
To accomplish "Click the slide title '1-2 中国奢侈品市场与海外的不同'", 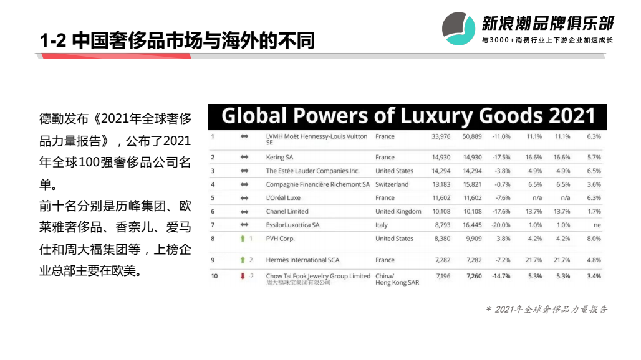I will (176, 40).
